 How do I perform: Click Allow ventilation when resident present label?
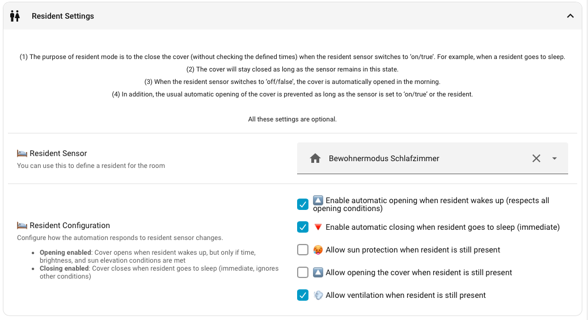click(405, 295)
